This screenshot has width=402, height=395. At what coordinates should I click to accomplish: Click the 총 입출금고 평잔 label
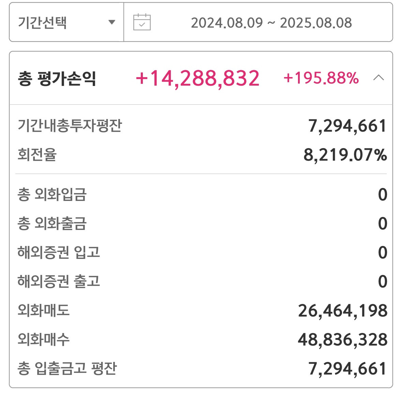pyautogui.click(x=67, y=368)
